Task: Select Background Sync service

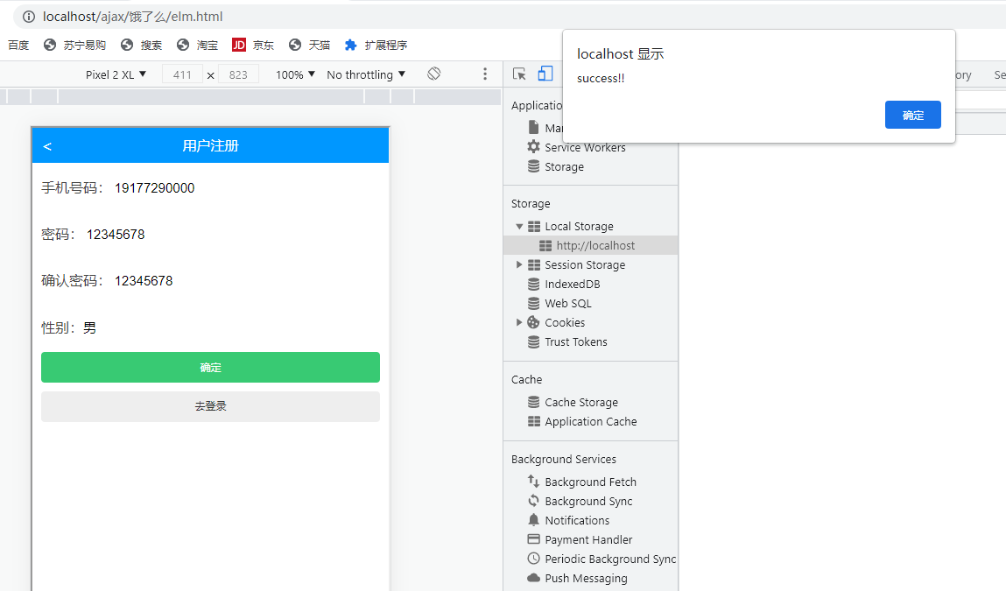Action: point(588,501)
